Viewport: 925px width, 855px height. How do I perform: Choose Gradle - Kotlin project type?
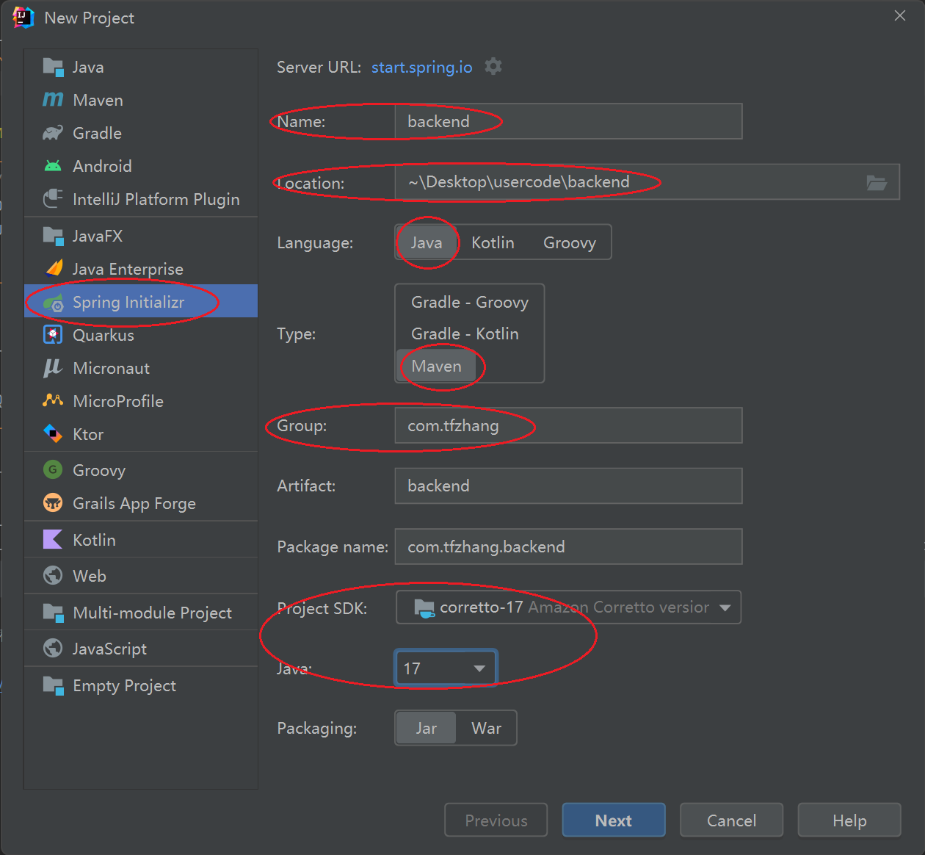tap(465, 333)
